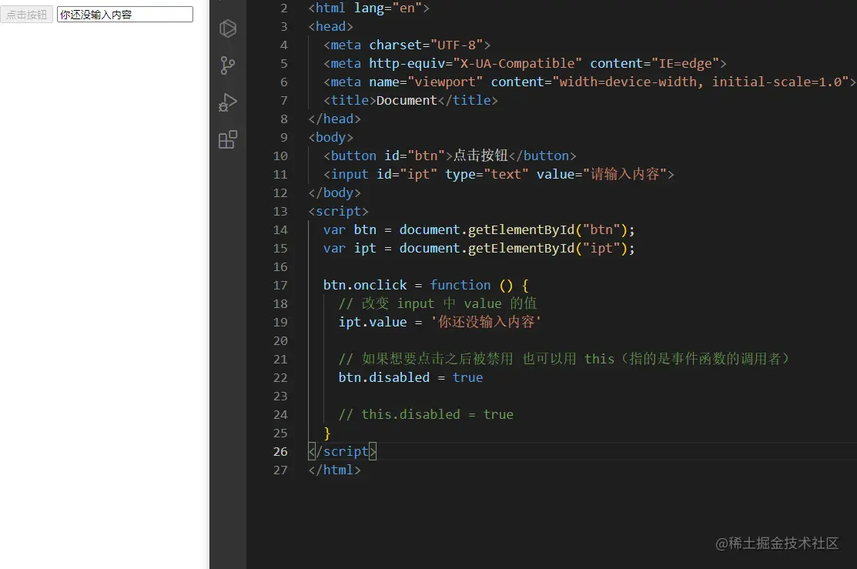Click the ipt.value assignment line
The width and height of the screenshot is (857, 569).
(440, 322)
